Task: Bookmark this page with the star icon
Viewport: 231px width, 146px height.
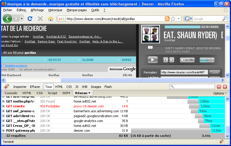Action: [173, 19]
